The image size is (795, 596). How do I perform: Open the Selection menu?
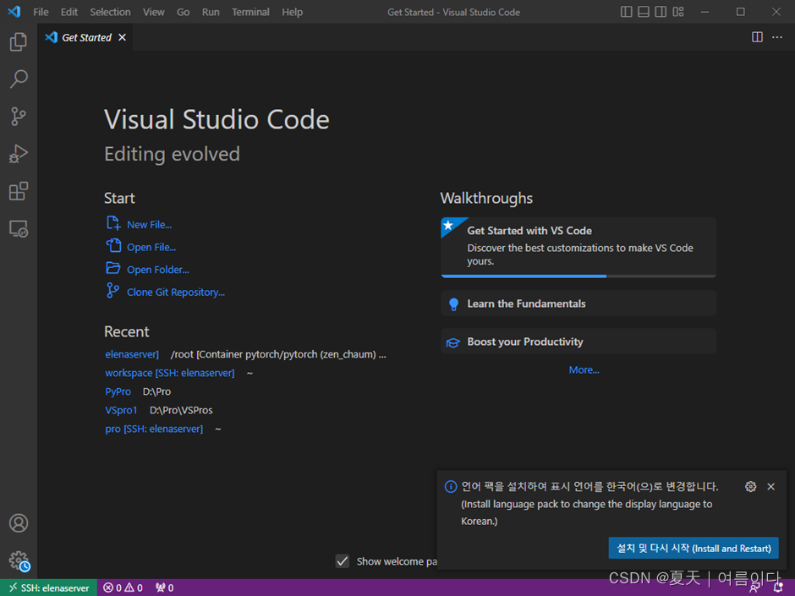tap(110, 12)
